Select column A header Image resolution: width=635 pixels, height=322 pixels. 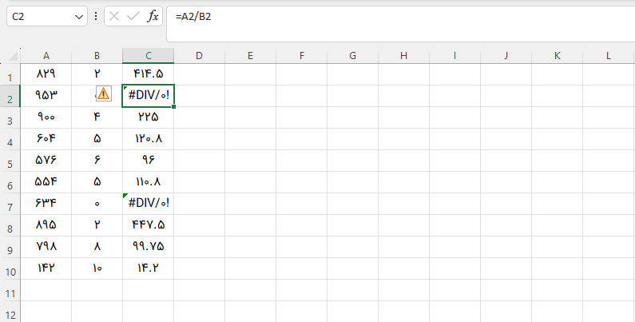[x=46, y=56]
